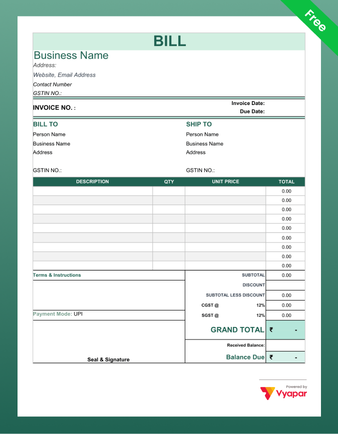The height and width of the screenshot is (434, 338).
Task: Click the GRAND TOTAL label
Action: coord(237,330)
